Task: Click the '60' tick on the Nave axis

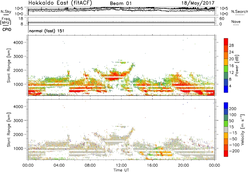Action: pyautogui.click(x=222, y=19)
